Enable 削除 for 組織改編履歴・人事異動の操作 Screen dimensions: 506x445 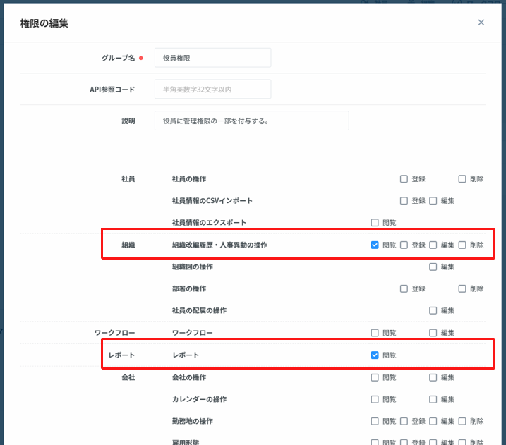click(462, 245)
